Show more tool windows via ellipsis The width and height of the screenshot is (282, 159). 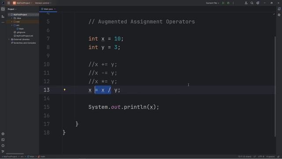pos(3,23)
